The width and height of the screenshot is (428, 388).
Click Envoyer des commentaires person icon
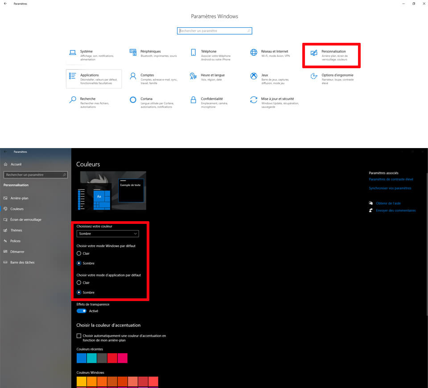370,210
